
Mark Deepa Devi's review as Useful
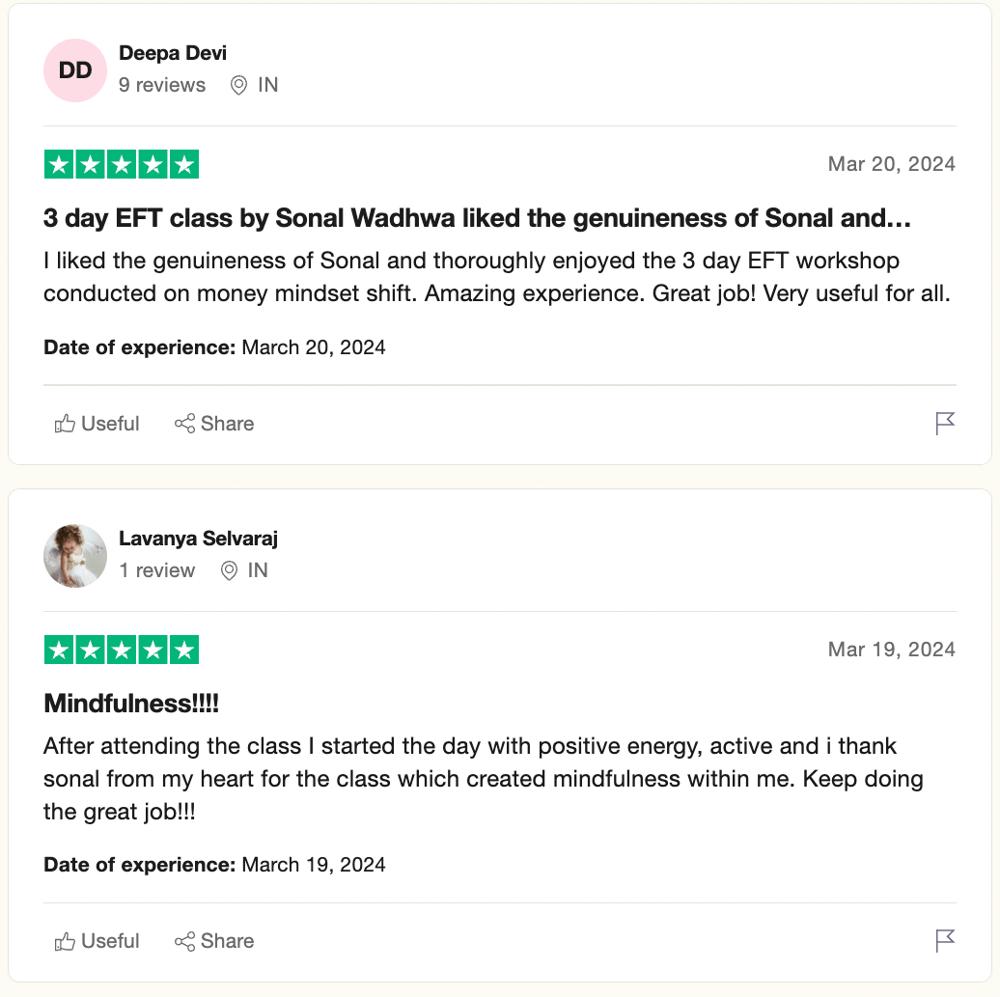click(x=97, y=424)
